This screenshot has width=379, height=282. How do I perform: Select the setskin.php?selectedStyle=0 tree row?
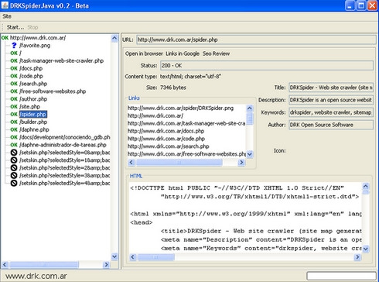(x=65, y=153)
